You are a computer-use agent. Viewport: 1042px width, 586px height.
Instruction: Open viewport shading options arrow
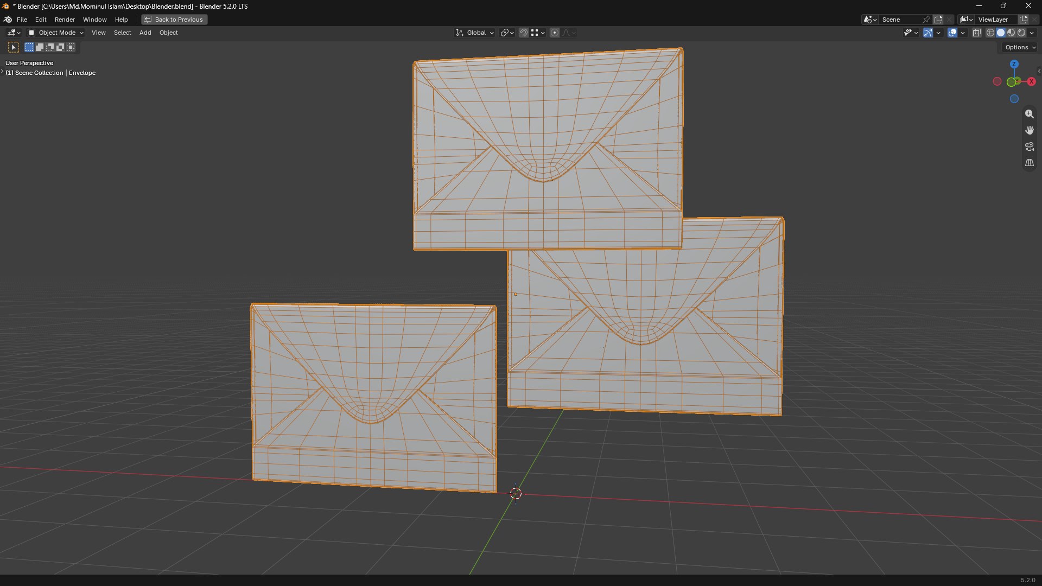pos(1032,33)
